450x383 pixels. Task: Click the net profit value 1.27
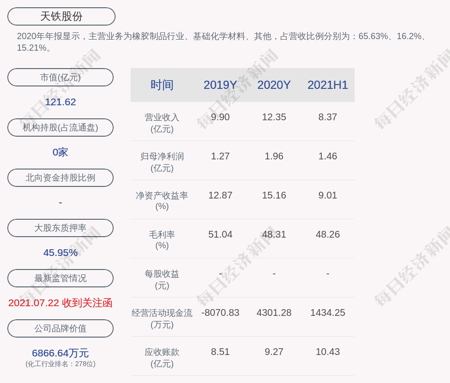[x=221, y=156]
